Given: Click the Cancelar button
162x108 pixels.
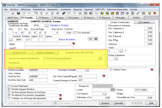Looking at the screenshot, I should point(119,103).
